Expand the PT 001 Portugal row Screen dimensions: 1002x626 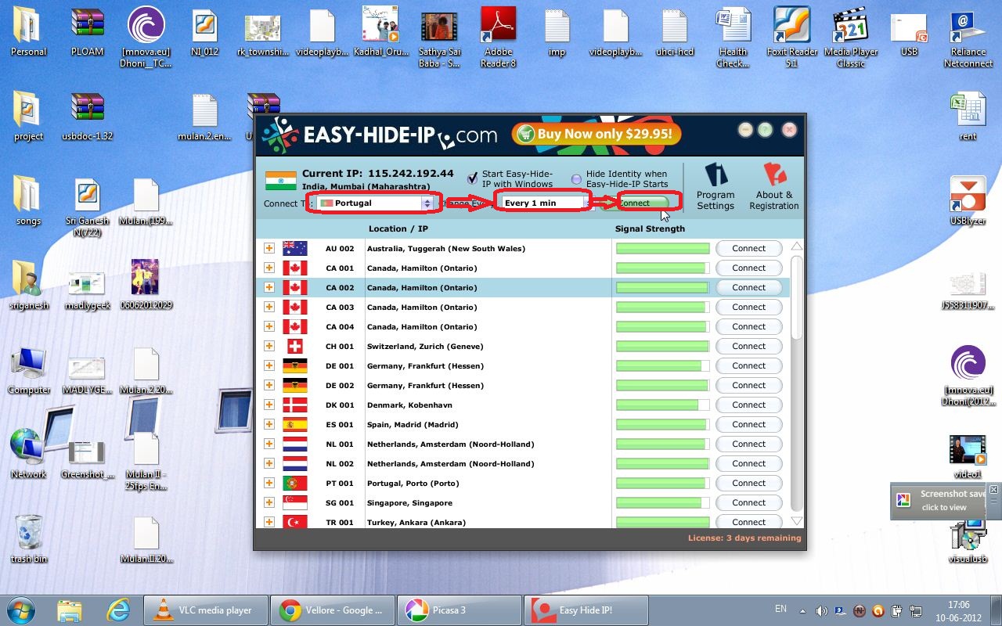tap(269, 483)
